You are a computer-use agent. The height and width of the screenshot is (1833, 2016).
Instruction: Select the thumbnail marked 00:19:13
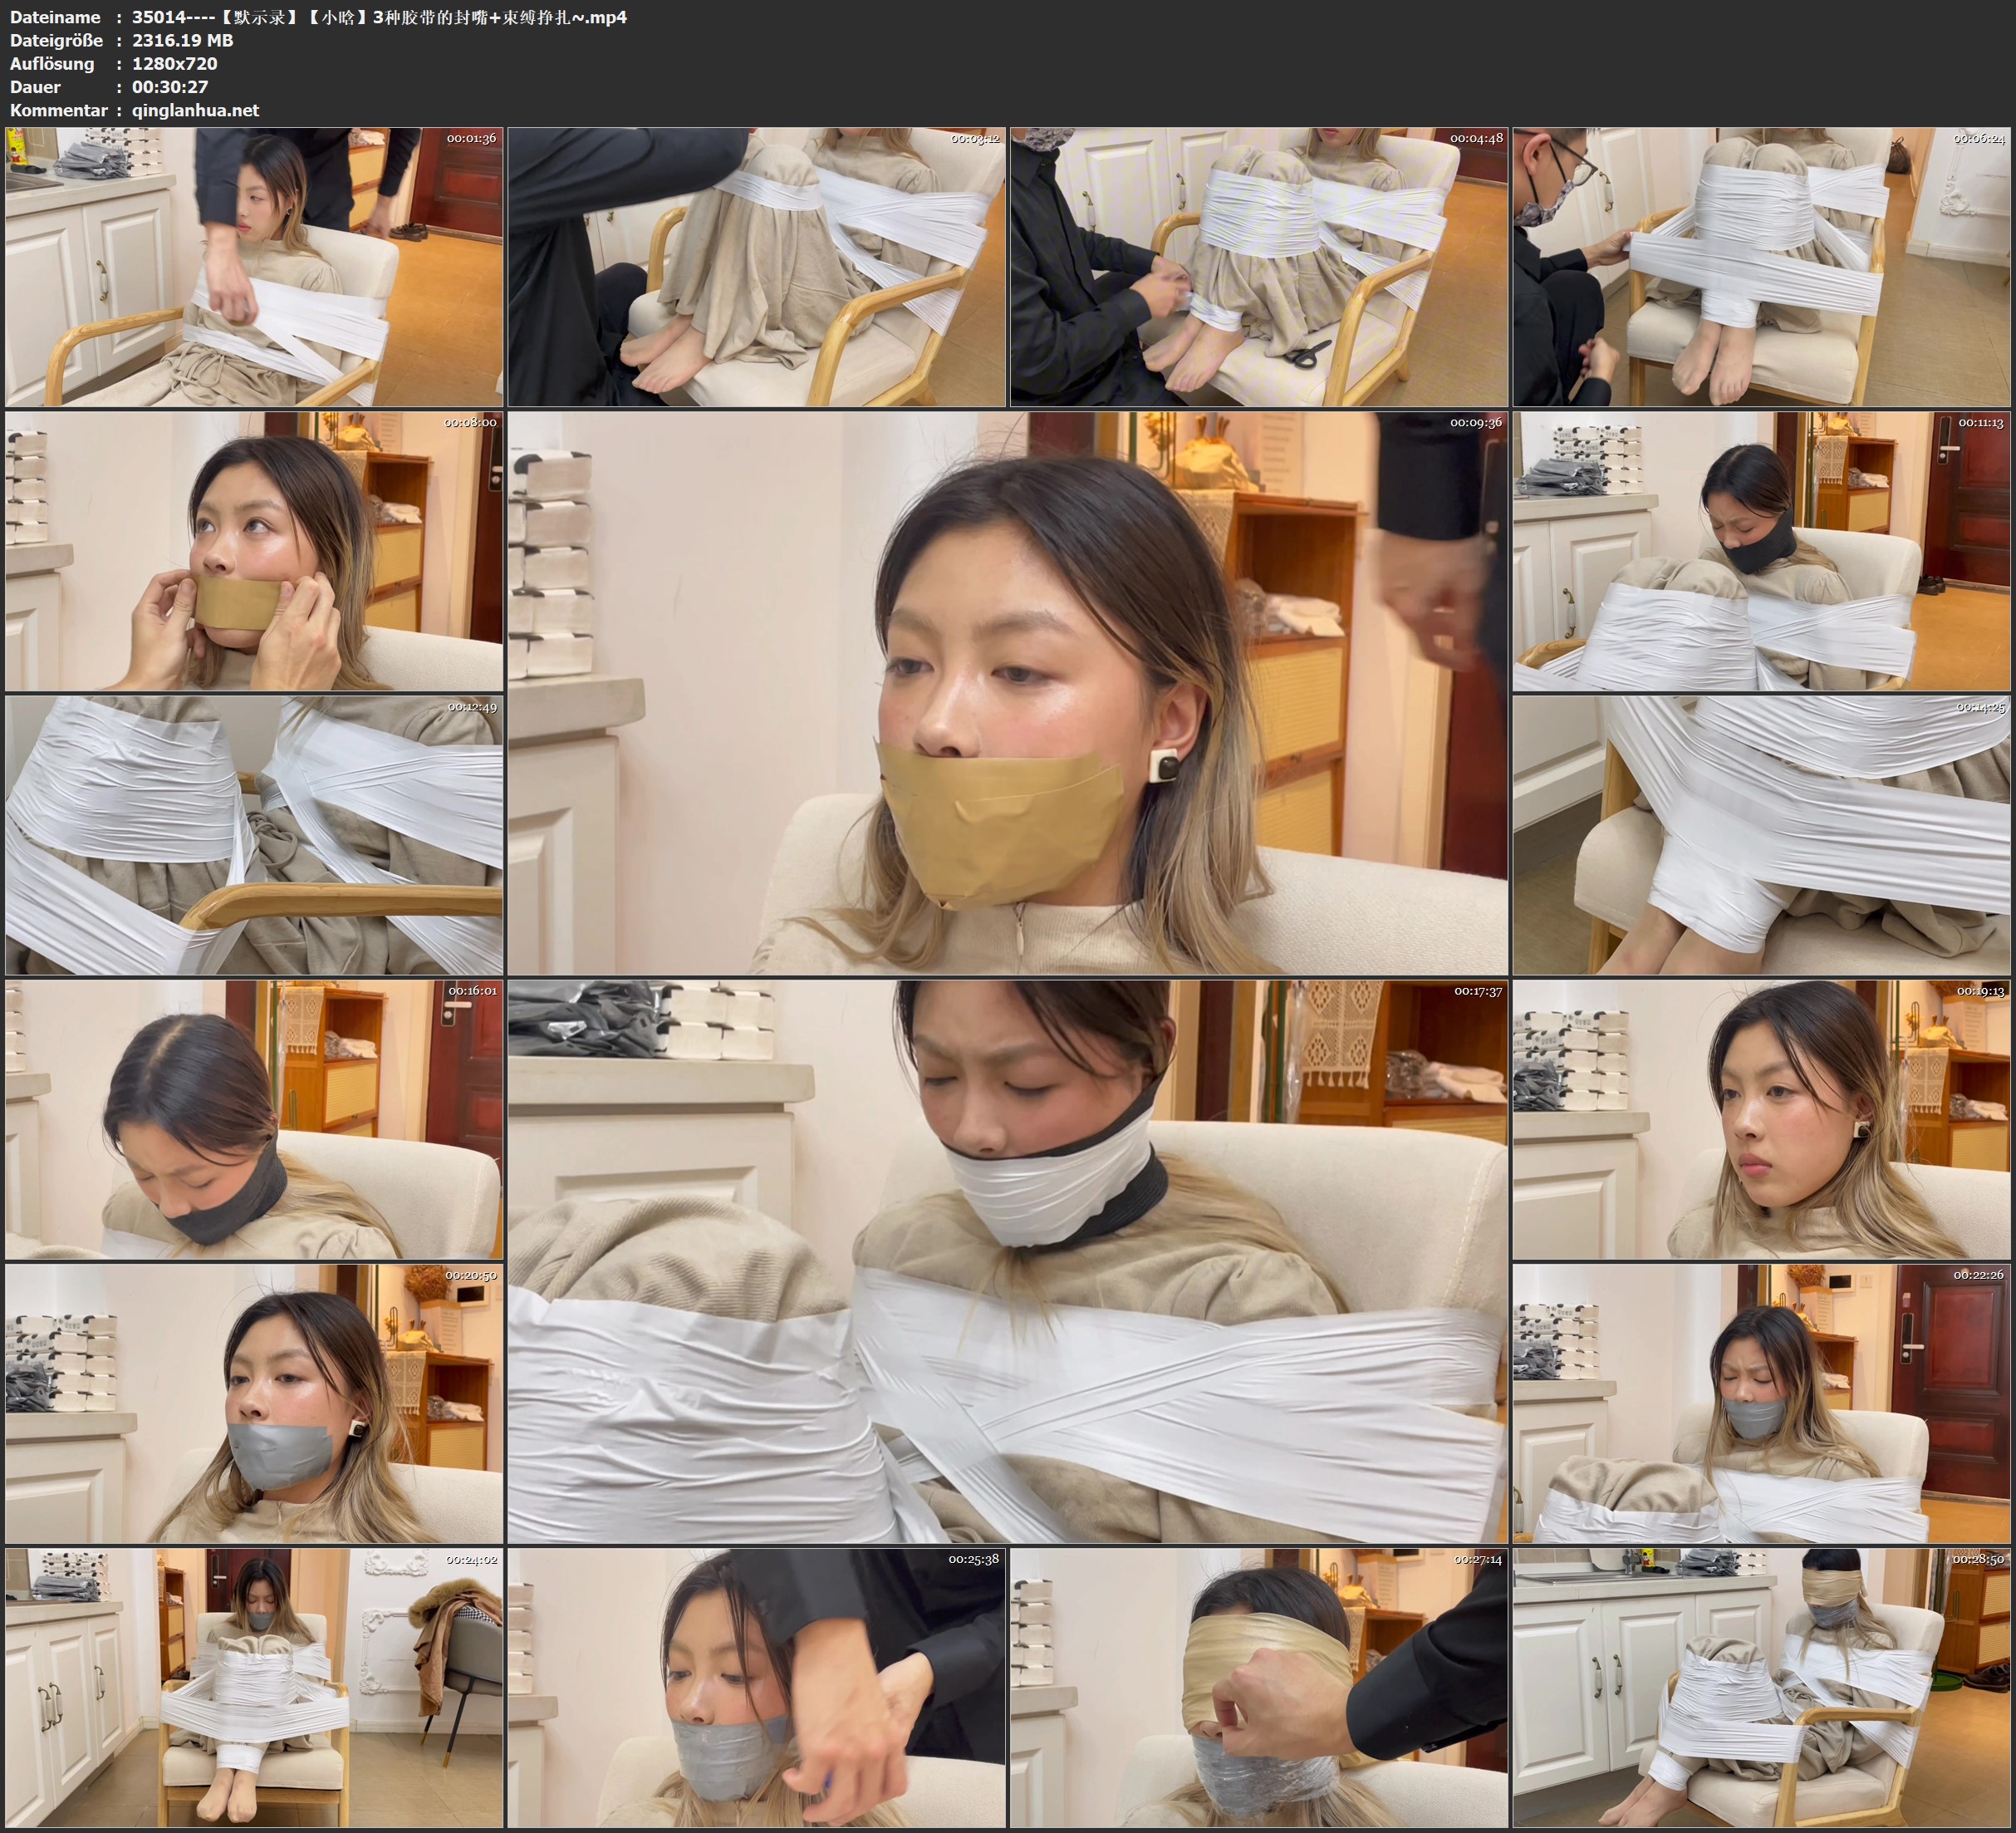[x=1762, y=1119]
